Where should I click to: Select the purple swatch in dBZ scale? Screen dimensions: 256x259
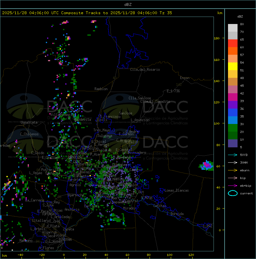pyautogui.click(x=233, y=105)
